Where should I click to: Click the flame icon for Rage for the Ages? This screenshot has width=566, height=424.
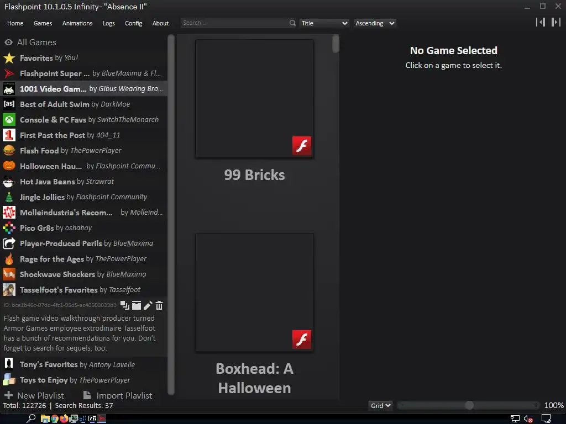coord(9,259)
